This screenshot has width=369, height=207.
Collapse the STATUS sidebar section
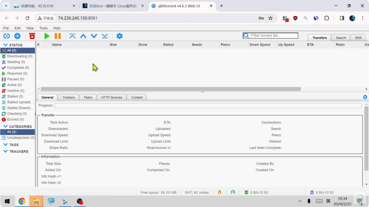coord(5,45)
